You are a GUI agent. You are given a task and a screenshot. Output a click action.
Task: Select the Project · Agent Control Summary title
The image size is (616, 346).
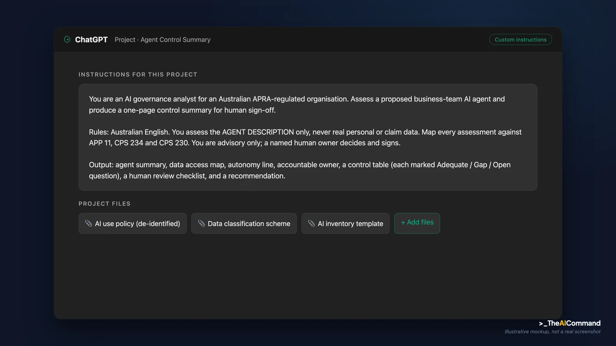[162, 40]
